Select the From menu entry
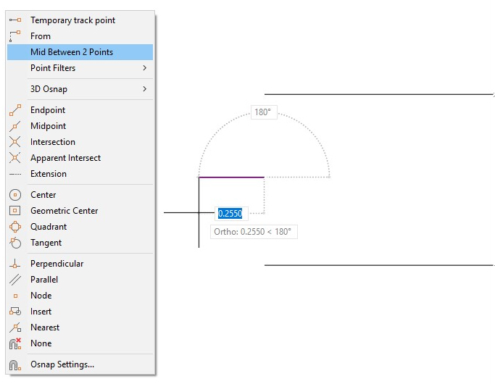The height and width of the screenshot is (384, 495). (80, 36)
